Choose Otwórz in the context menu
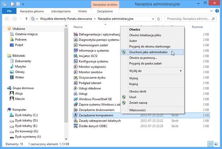222x149 pixels. [x=152, y=30]
